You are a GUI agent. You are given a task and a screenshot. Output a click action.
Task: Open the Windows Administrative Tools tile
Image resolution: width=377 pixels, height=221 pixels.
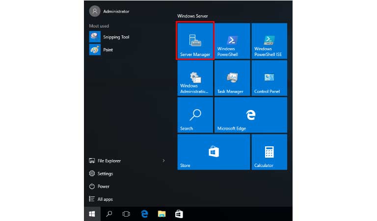coord(195,78)
